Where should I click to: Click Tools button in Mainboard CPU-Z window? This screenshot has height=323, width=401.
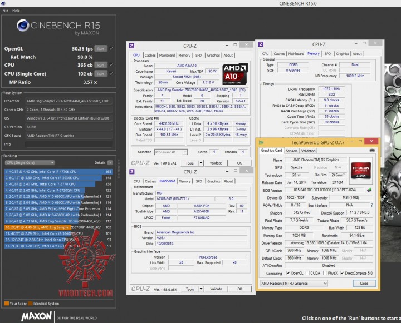pyautogui.click(x=190, y=289)
